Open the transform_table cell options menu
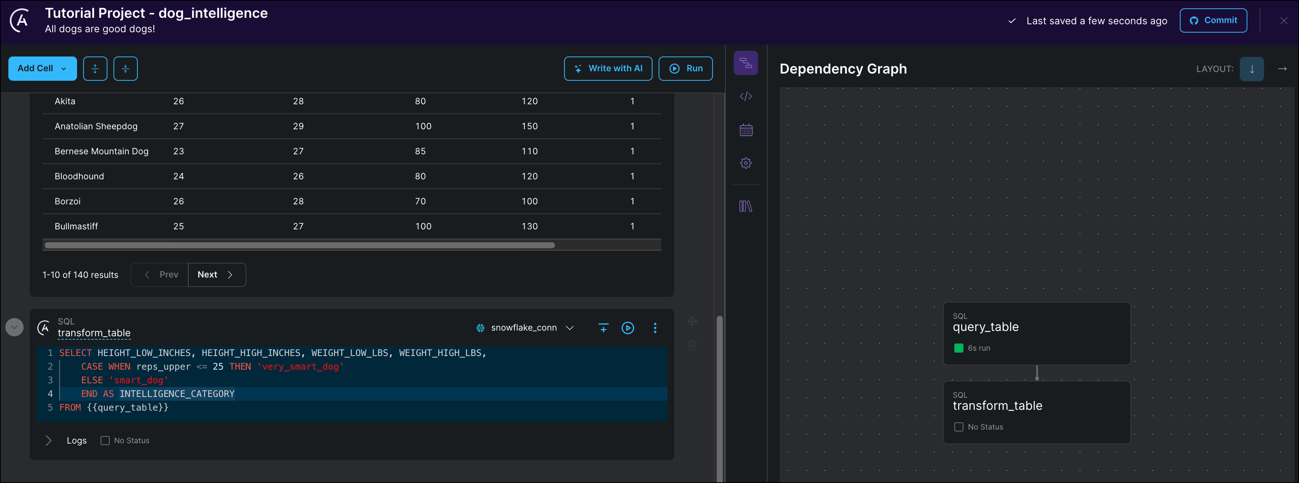Image resolution: width=1299 pixels, height=483 pixels. pos(655,328)
